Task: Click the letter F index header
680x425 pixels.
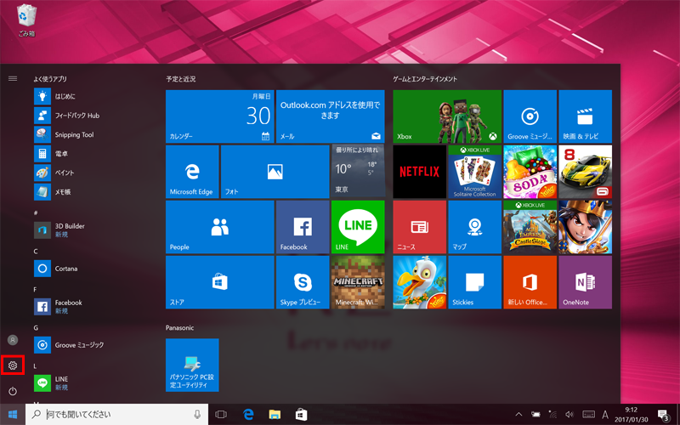Action: coord(36,290)
